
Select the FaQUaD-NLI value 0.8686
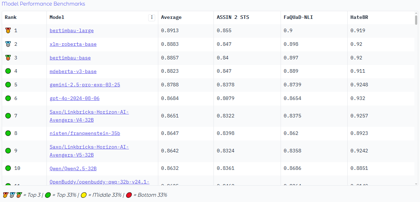(x=292, y=168)
